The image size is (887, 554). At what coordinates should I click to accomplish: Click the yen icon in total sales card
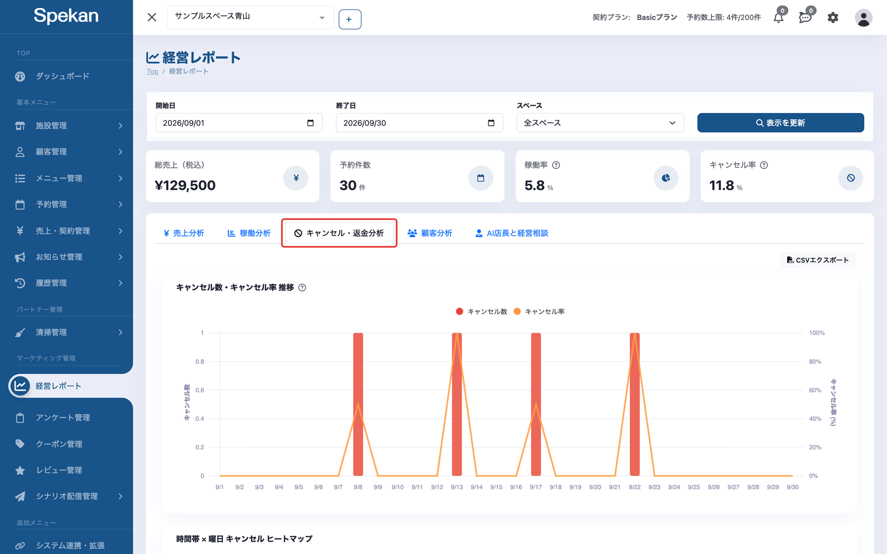pos(296,178)
